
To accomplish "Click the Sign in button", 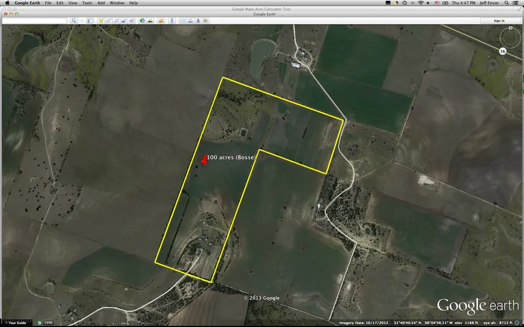I will coord(499,21).
